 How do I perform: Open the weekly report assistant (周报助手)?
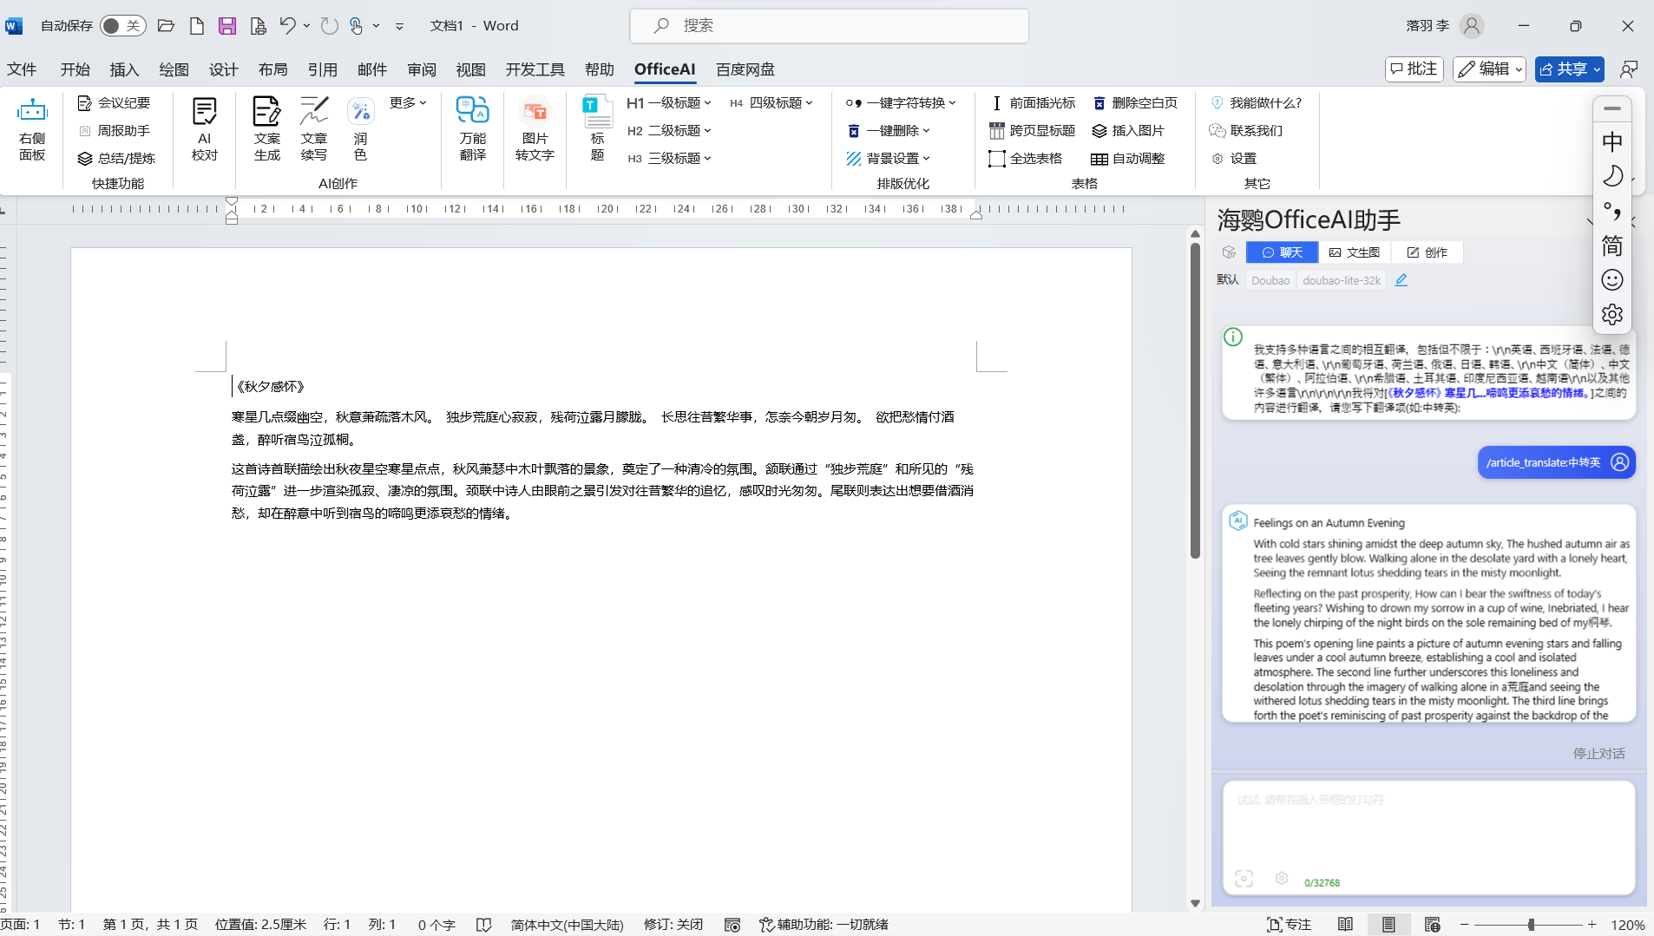[x=114, y=131]
